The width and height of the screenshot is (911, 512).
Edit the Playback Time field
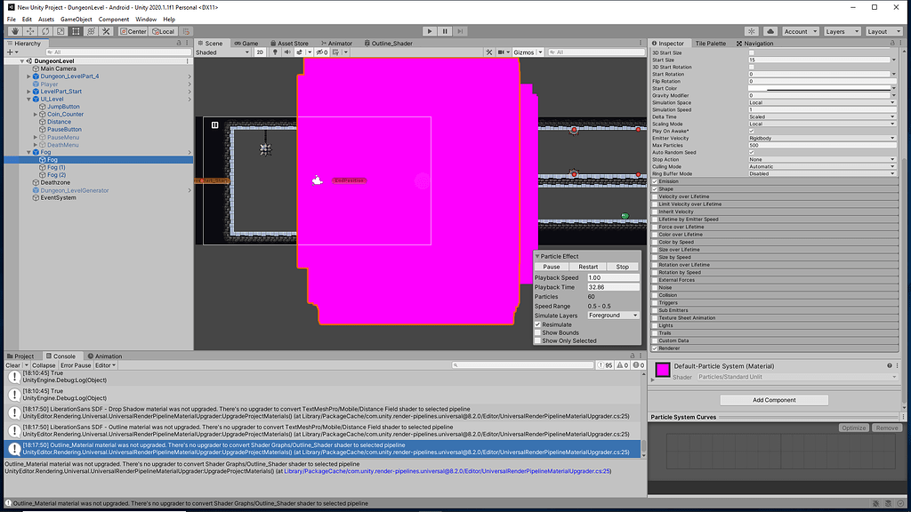612,287
